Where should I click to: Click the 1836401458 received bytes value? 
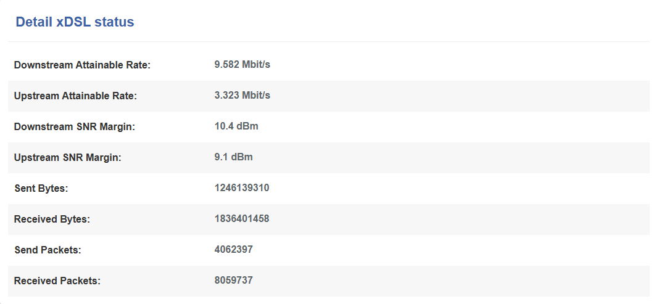click(x=242, y=219)
